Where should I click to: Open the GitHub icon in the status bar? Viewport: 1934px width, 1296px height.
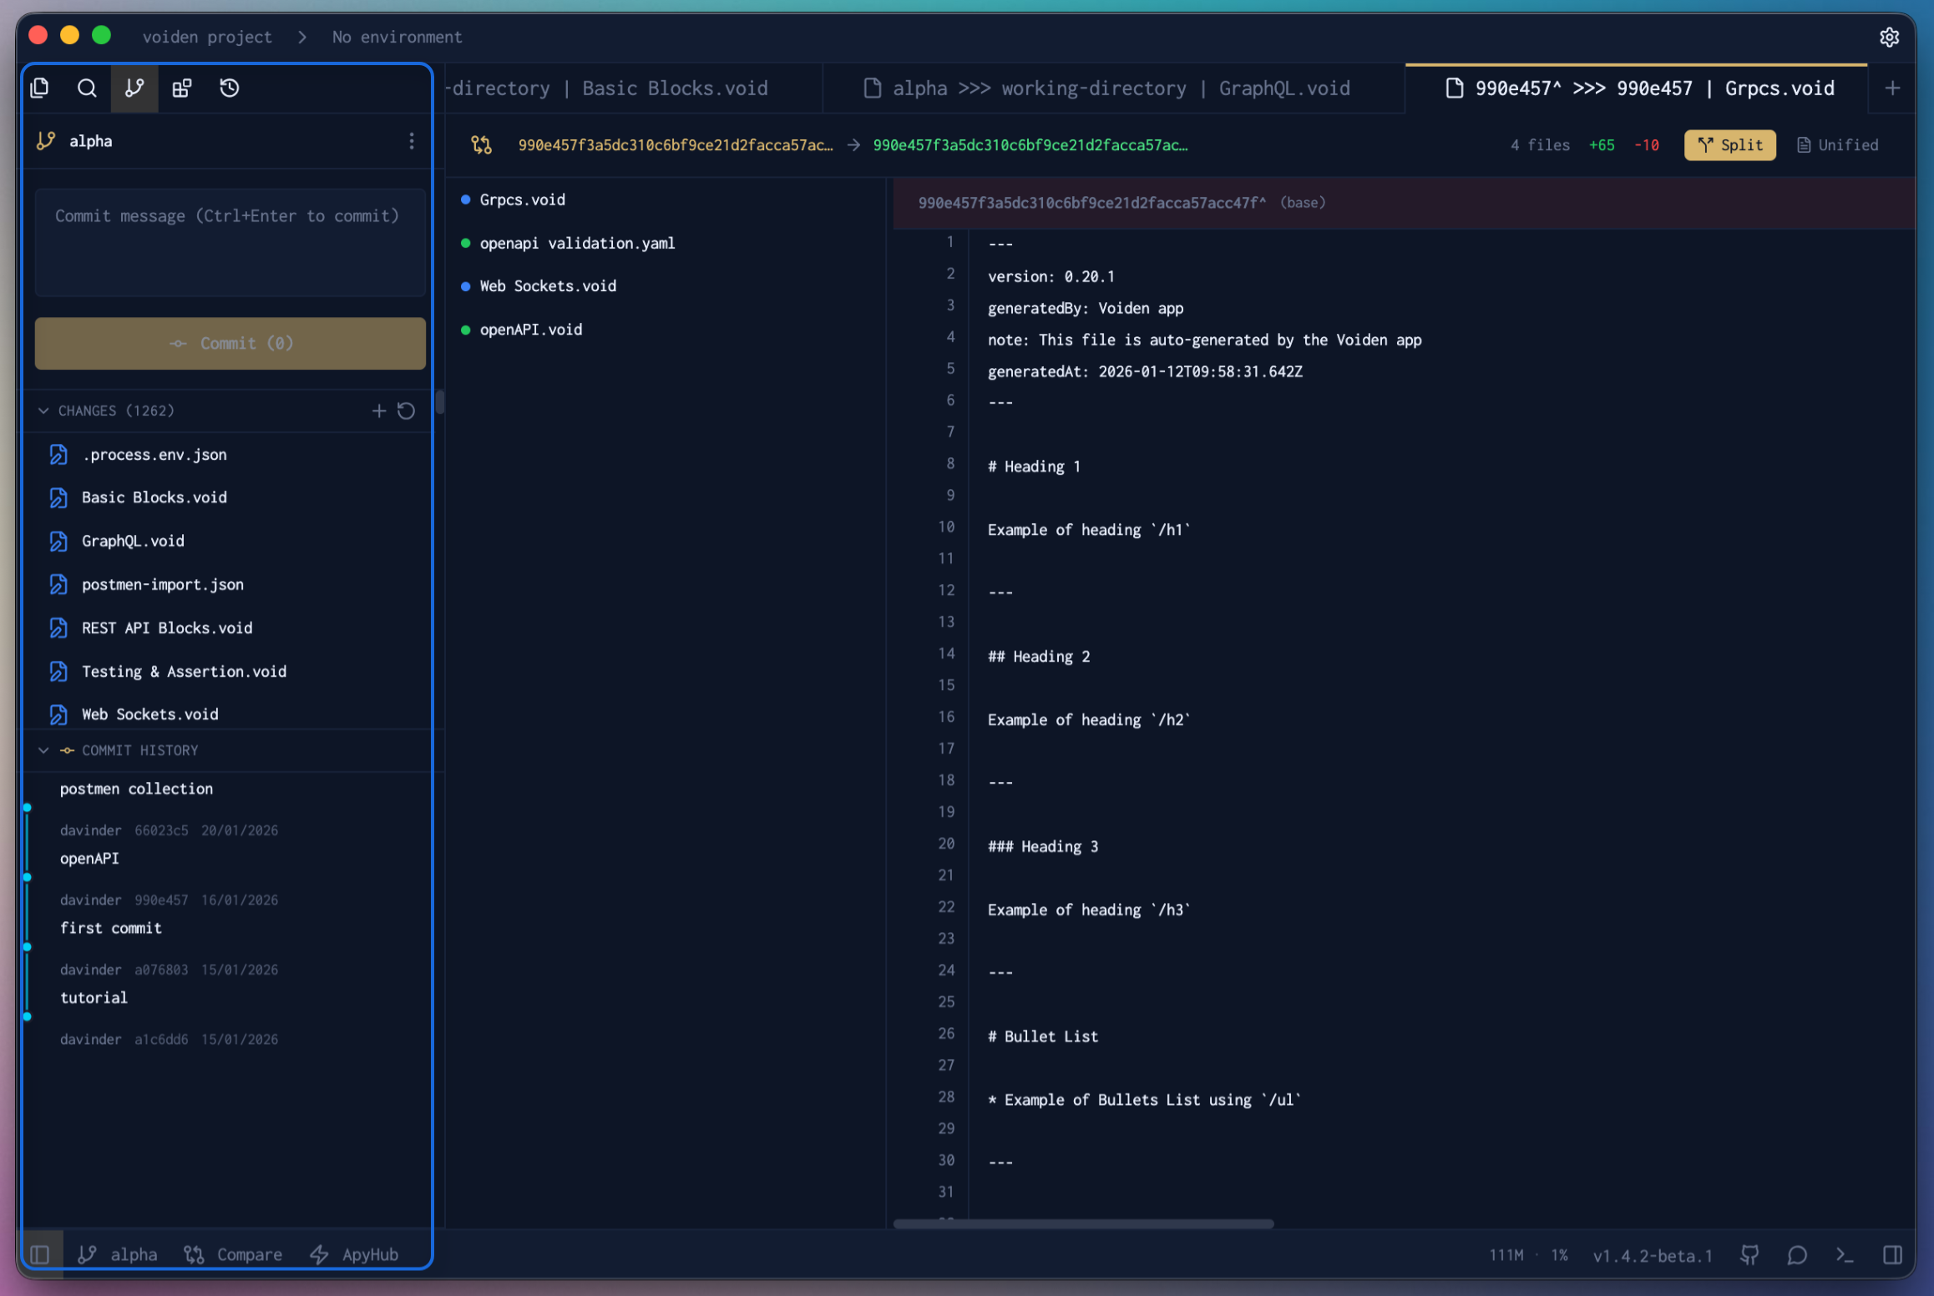coord(1749,1255)
